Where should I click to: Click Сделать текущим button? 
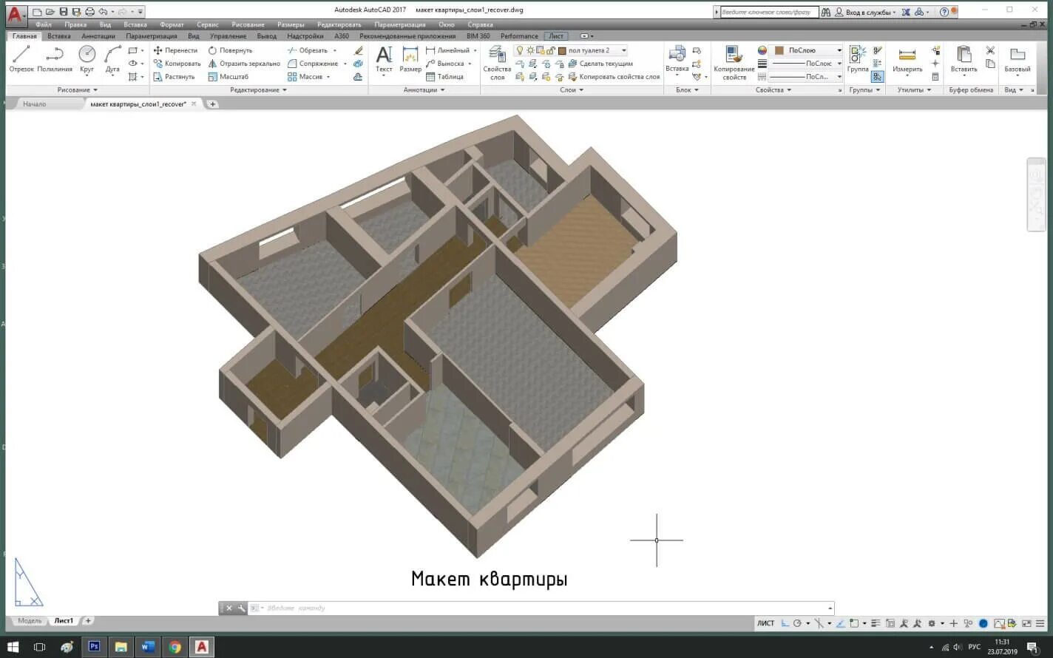[600, 64]
